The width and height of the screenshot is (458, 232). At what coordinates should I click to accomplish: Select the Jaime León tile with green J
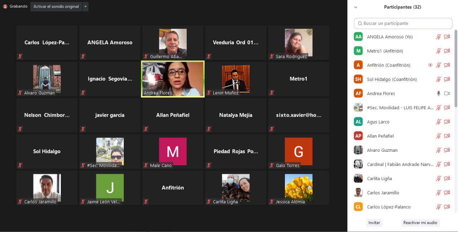(x=110, y=188)
